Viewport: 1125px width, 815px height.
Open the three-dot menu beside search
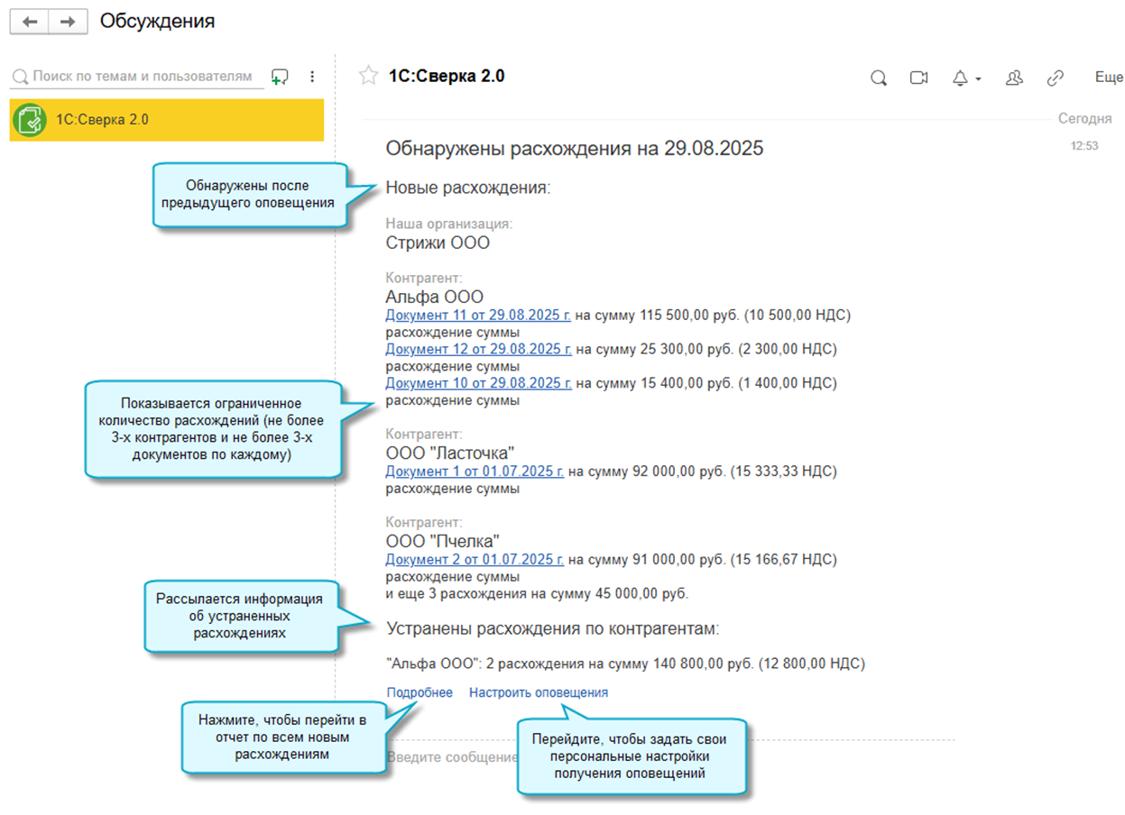(312, 77)
